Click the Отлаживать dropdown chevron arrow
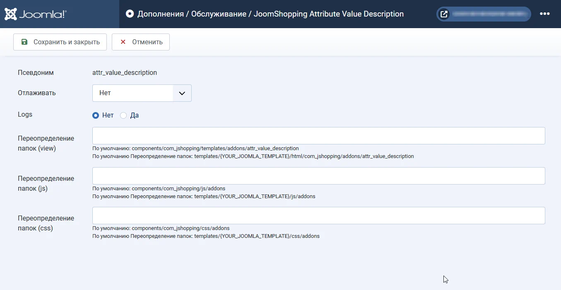Screen dimensions: 561x290 (x=182, y=93)
